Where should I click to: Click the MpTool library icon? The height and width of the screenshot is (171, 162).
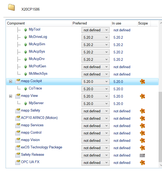[x=25, y=30]
